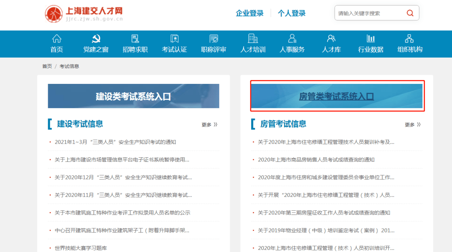Open the 首页 navigation label
The height and width of the screenshot is (252, 452).
point(56,49)
